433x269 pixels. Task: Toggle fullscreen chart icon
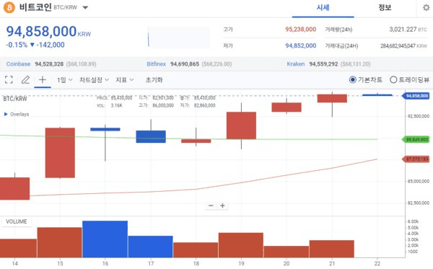point(9,80)
